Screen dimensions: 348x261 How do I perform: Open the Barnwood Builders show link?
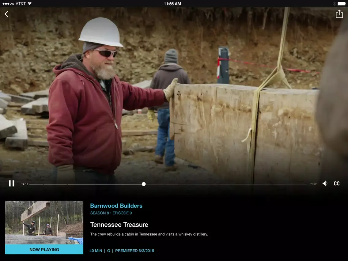pyautogui.click(x=116, y=206)
